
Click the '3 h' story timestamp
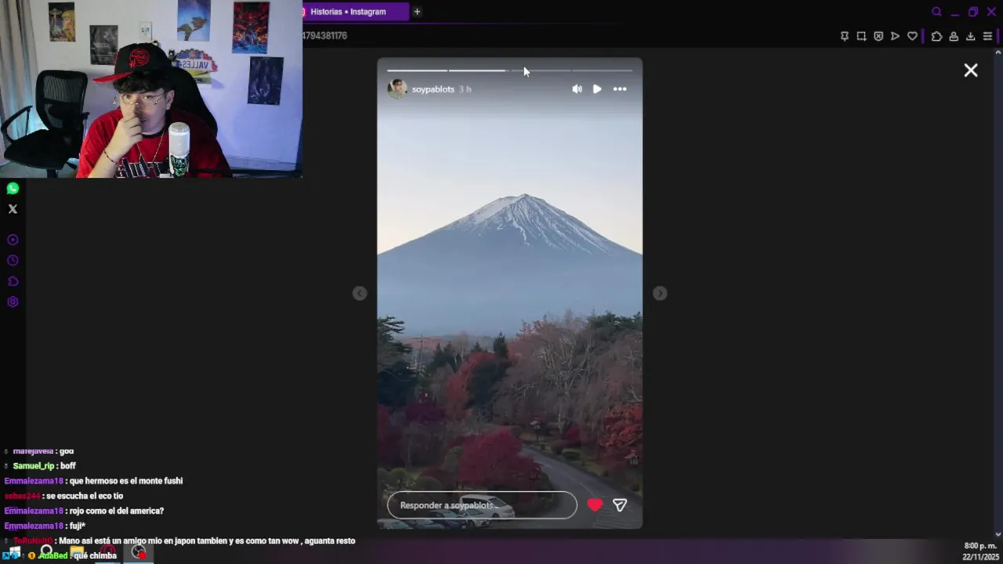(465, 89)
